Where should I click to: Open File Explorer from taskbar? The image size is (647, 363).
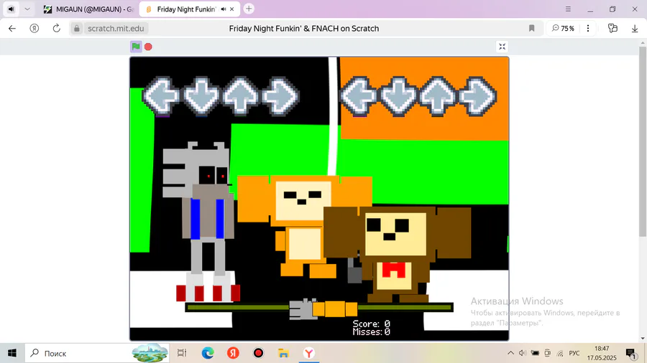click(283, 353)
